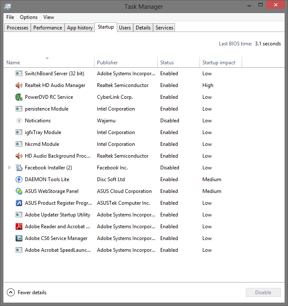This screenshot has height=306, width=288.
Task: Close the Task Manager window
Action: coord(276,5)
